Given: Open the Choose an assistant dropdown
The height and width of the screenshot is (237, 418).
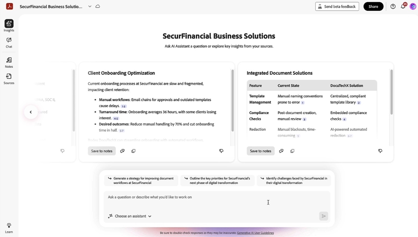Looking at the screenshot, I should point(130,216).
